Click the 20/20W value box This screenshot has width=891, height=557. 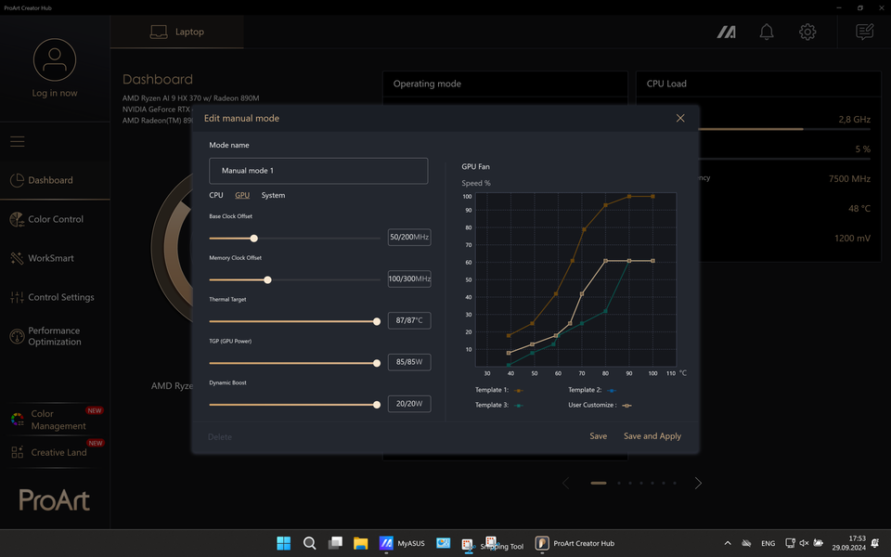pos(409,404)
